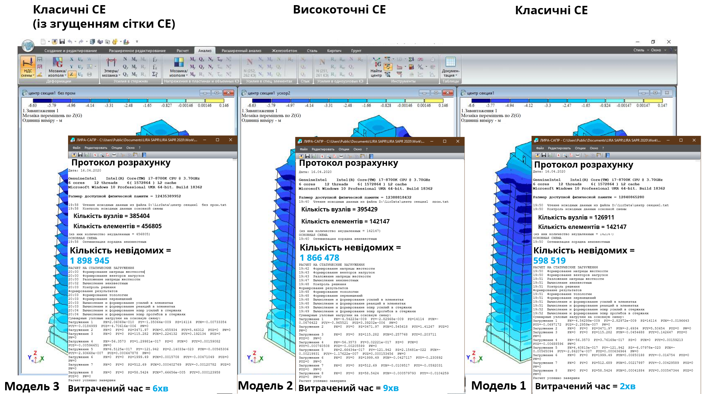Click the LIRA-SAPR application menu orb
The width and height of the screenshot is (702, 394).
[x=28, y=46]
